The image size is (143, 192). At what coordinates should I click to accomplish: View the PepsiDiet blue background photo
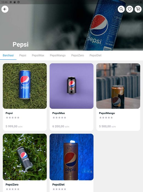[72, 157]
